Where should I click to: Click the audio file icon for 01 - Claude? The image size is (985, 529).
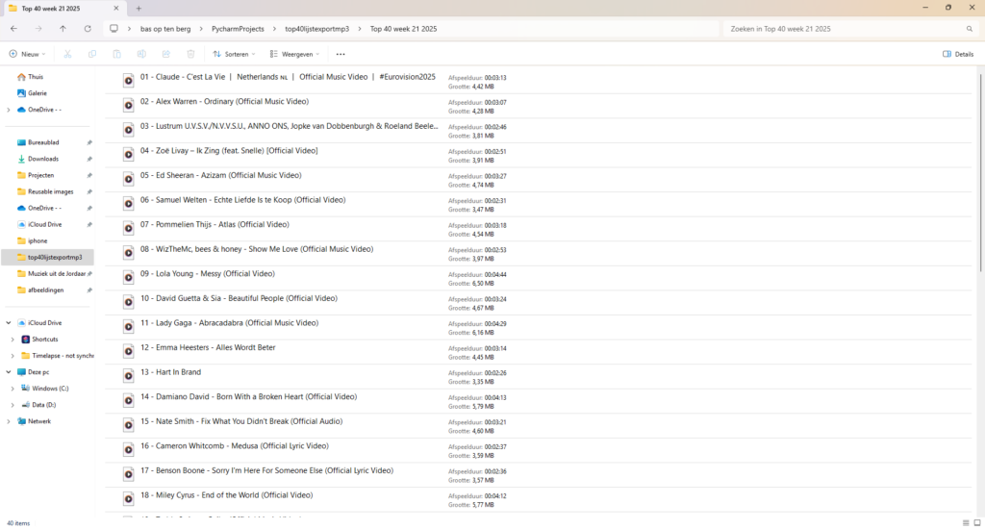pyautogui.click(x=128, y=81)
